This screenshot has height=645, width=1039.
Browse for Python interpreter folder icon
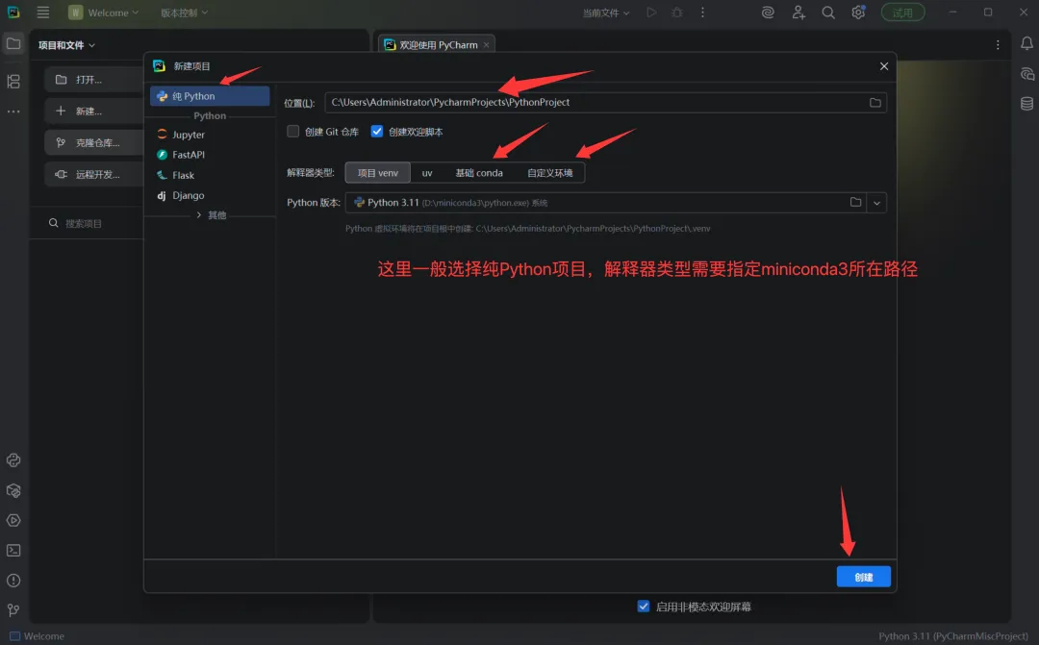click(855, 203)
